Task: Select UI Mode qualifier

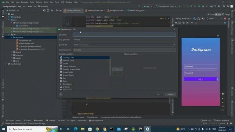Action: [84, 87]
